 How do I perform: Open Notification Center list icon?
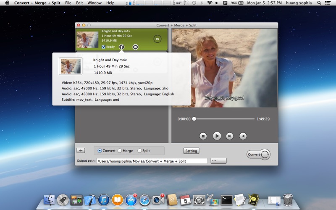pos(328,3)
